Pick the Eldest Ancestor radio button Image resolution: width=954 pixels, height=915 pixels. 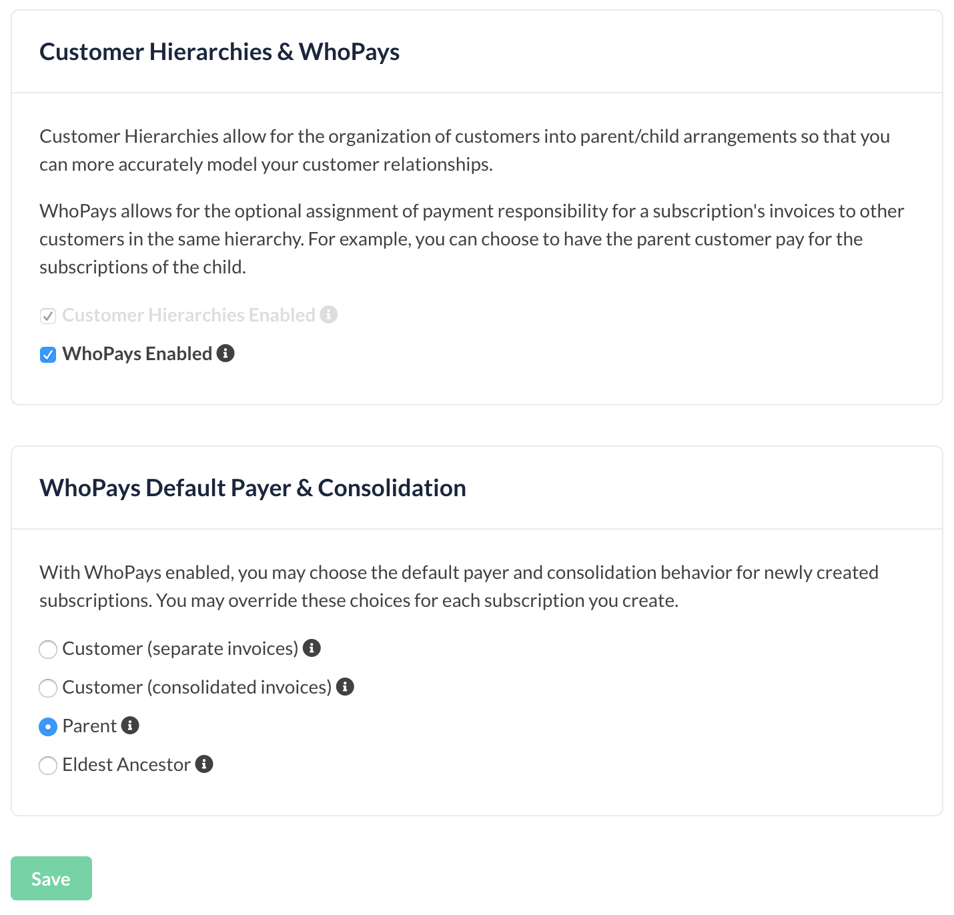(x=48, y=765)
